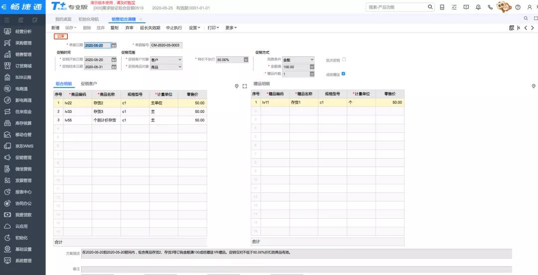538x275 pixels.
Task: Click the 中止执行 button
Action: point(174,28)
